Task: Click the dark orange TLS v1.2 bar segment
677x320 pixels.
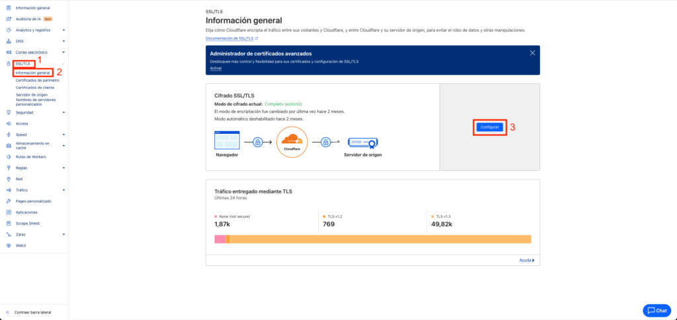Action: pos(228,239)
